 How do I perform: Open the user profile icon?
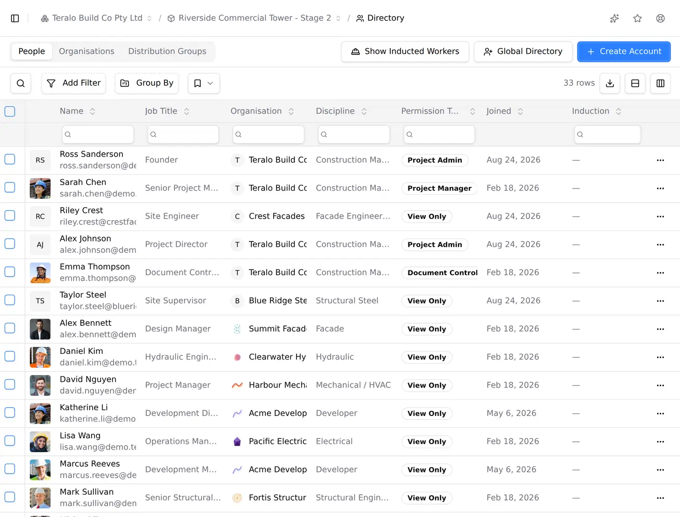[660, 18]
